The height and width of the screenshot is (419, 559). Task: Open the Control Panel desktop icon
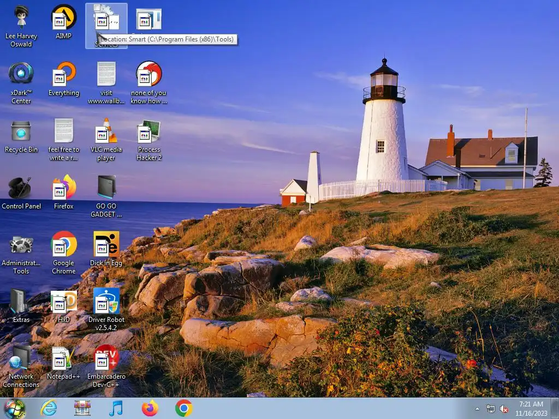point(21,193)
